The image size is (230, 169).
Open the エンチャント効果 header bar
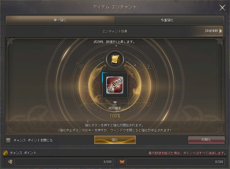[x=115, y=31]
